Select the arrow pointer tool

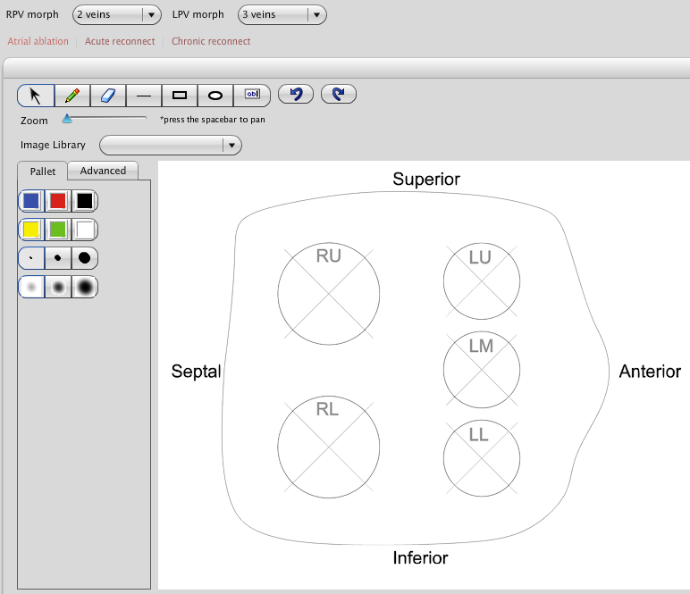(x=36, y=96)
